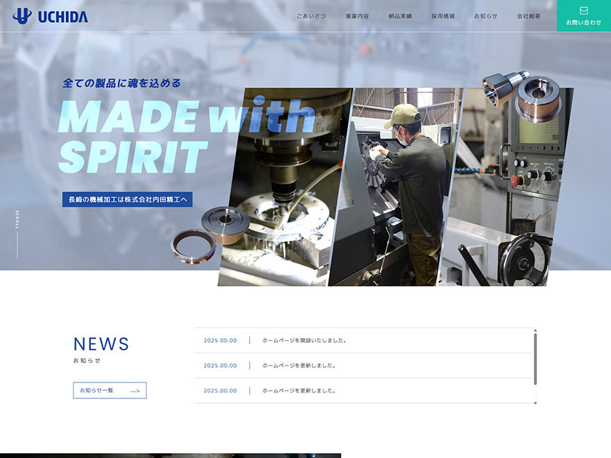Click the news list scroll-up arrow
Viewport: 611px width, 458px height.
535,330
